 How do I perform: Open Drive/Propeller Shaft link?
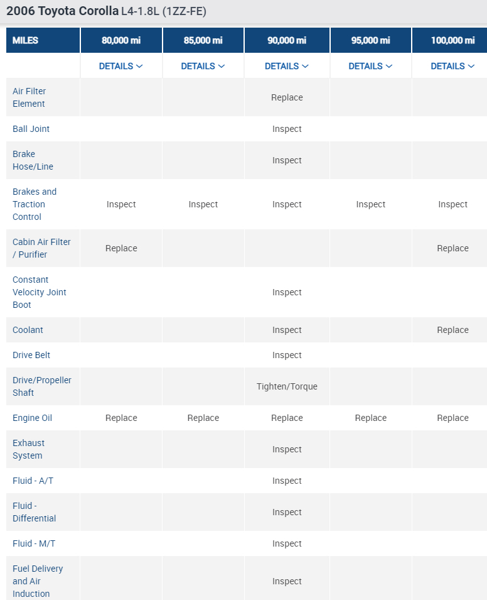41,386
